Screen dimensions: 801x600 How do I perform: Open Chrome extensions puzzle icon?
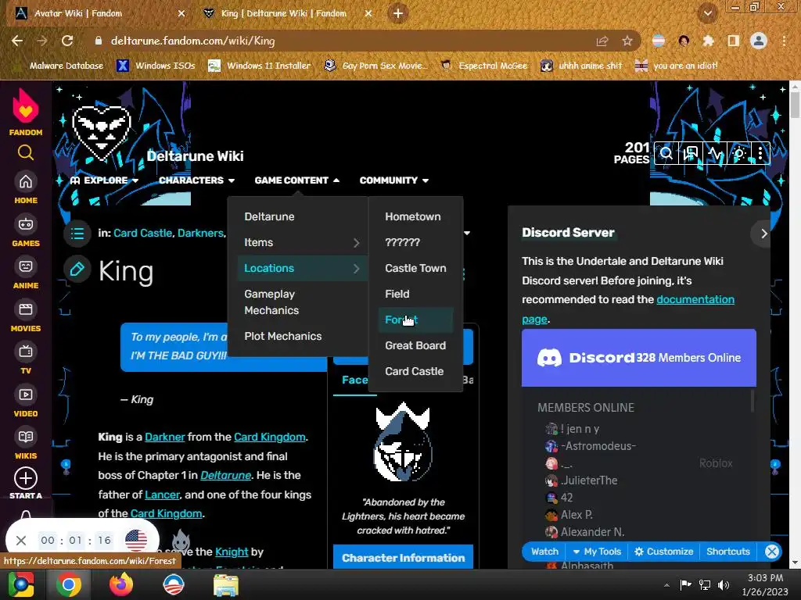tap(708, 41)
